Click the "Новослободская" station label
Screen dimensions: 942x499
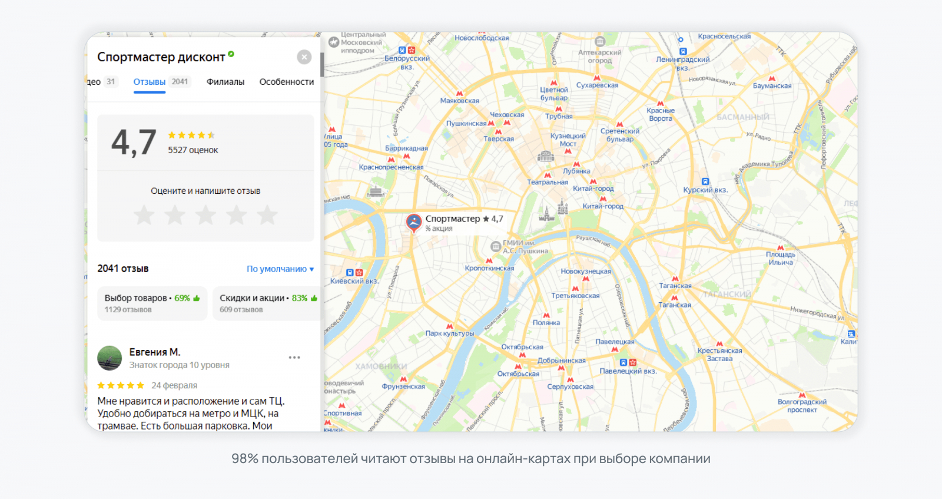[x=482, y=38]
